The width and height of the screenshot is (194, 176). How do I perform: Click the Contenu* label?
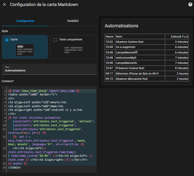tap(8, 81)
